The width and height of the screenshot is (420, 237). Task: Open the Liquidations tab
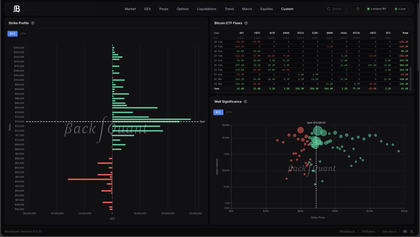click(x=206, y=9)
